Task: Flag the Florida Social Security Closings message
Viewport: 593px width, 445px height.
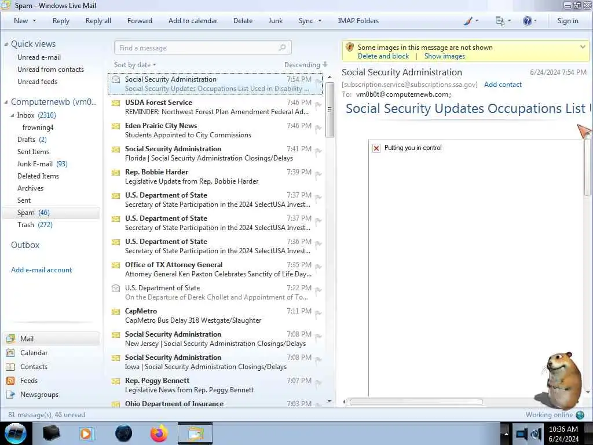Action: tap(319, 151)
